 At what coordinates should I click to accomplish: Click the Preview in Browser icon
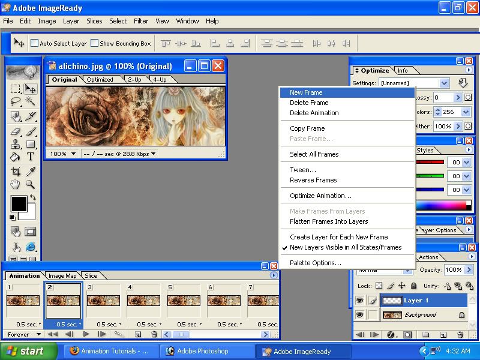tap(30, 247)
